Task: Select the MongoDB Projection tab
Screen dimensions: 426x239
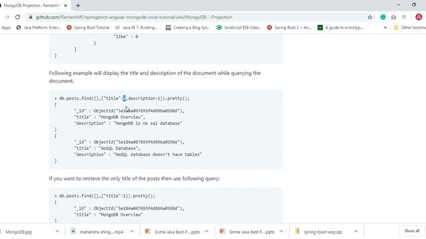Action: (32, 5)
